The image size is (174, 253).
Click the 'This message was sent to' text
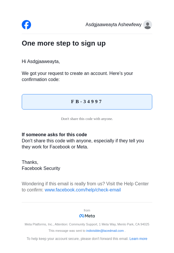click(67, 231)
